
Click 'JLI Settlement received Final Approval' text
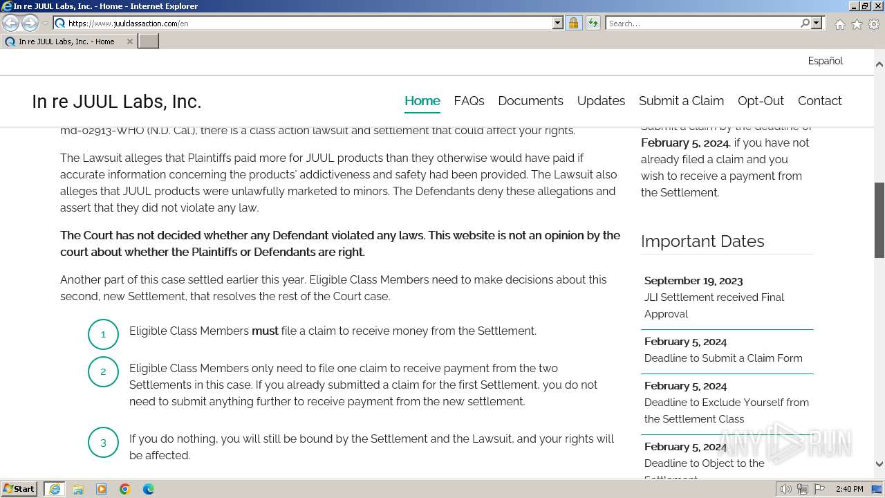click(714, 306)
